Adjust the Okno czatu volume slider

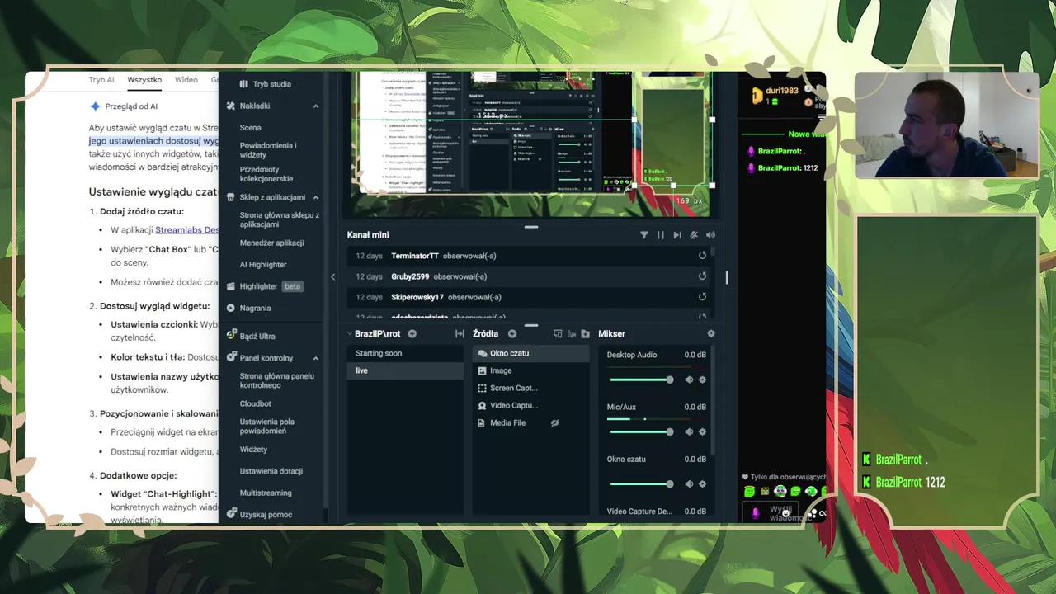pos(642,484)
